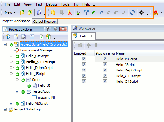Image resolution: width=164 pixels, height=122 pixels.
Task: Click the blue branch fork icon
Action: (86, 12)
